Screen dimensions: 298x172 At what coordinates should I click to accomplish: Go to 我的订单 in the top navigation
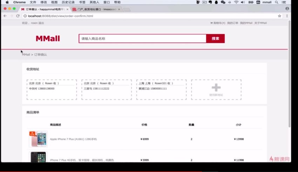[x=232, y=23]
